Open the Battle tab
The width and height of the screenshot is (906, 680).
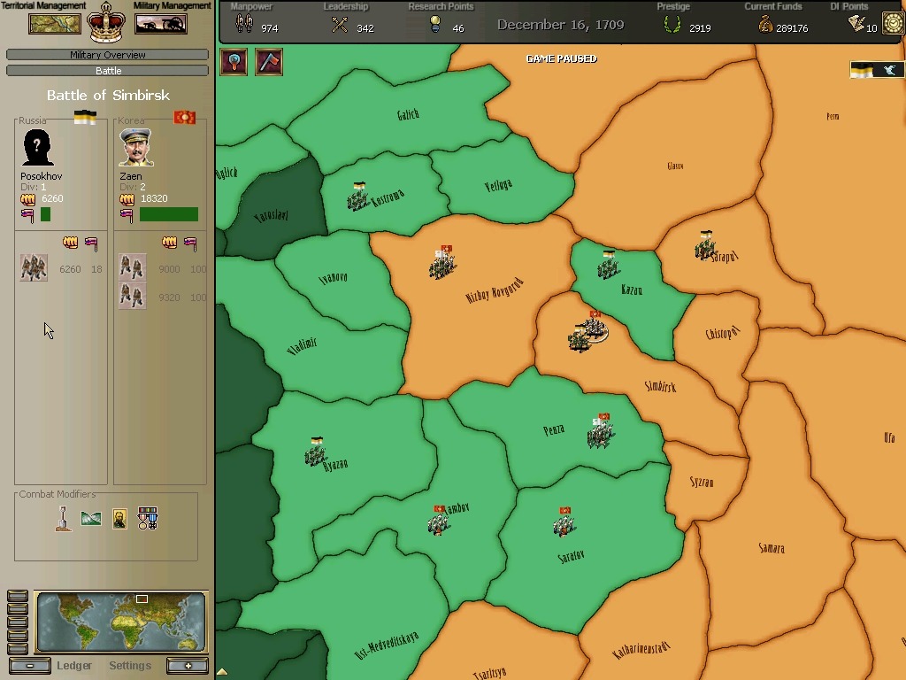click(107, 71)
